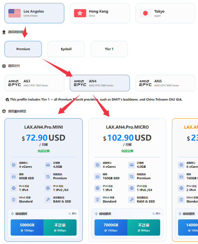Click vCores CPU icon in LAX.AN4.Pro.MICRO card
The height and width of the screenshot is (244, 198).
pos(98,165)
